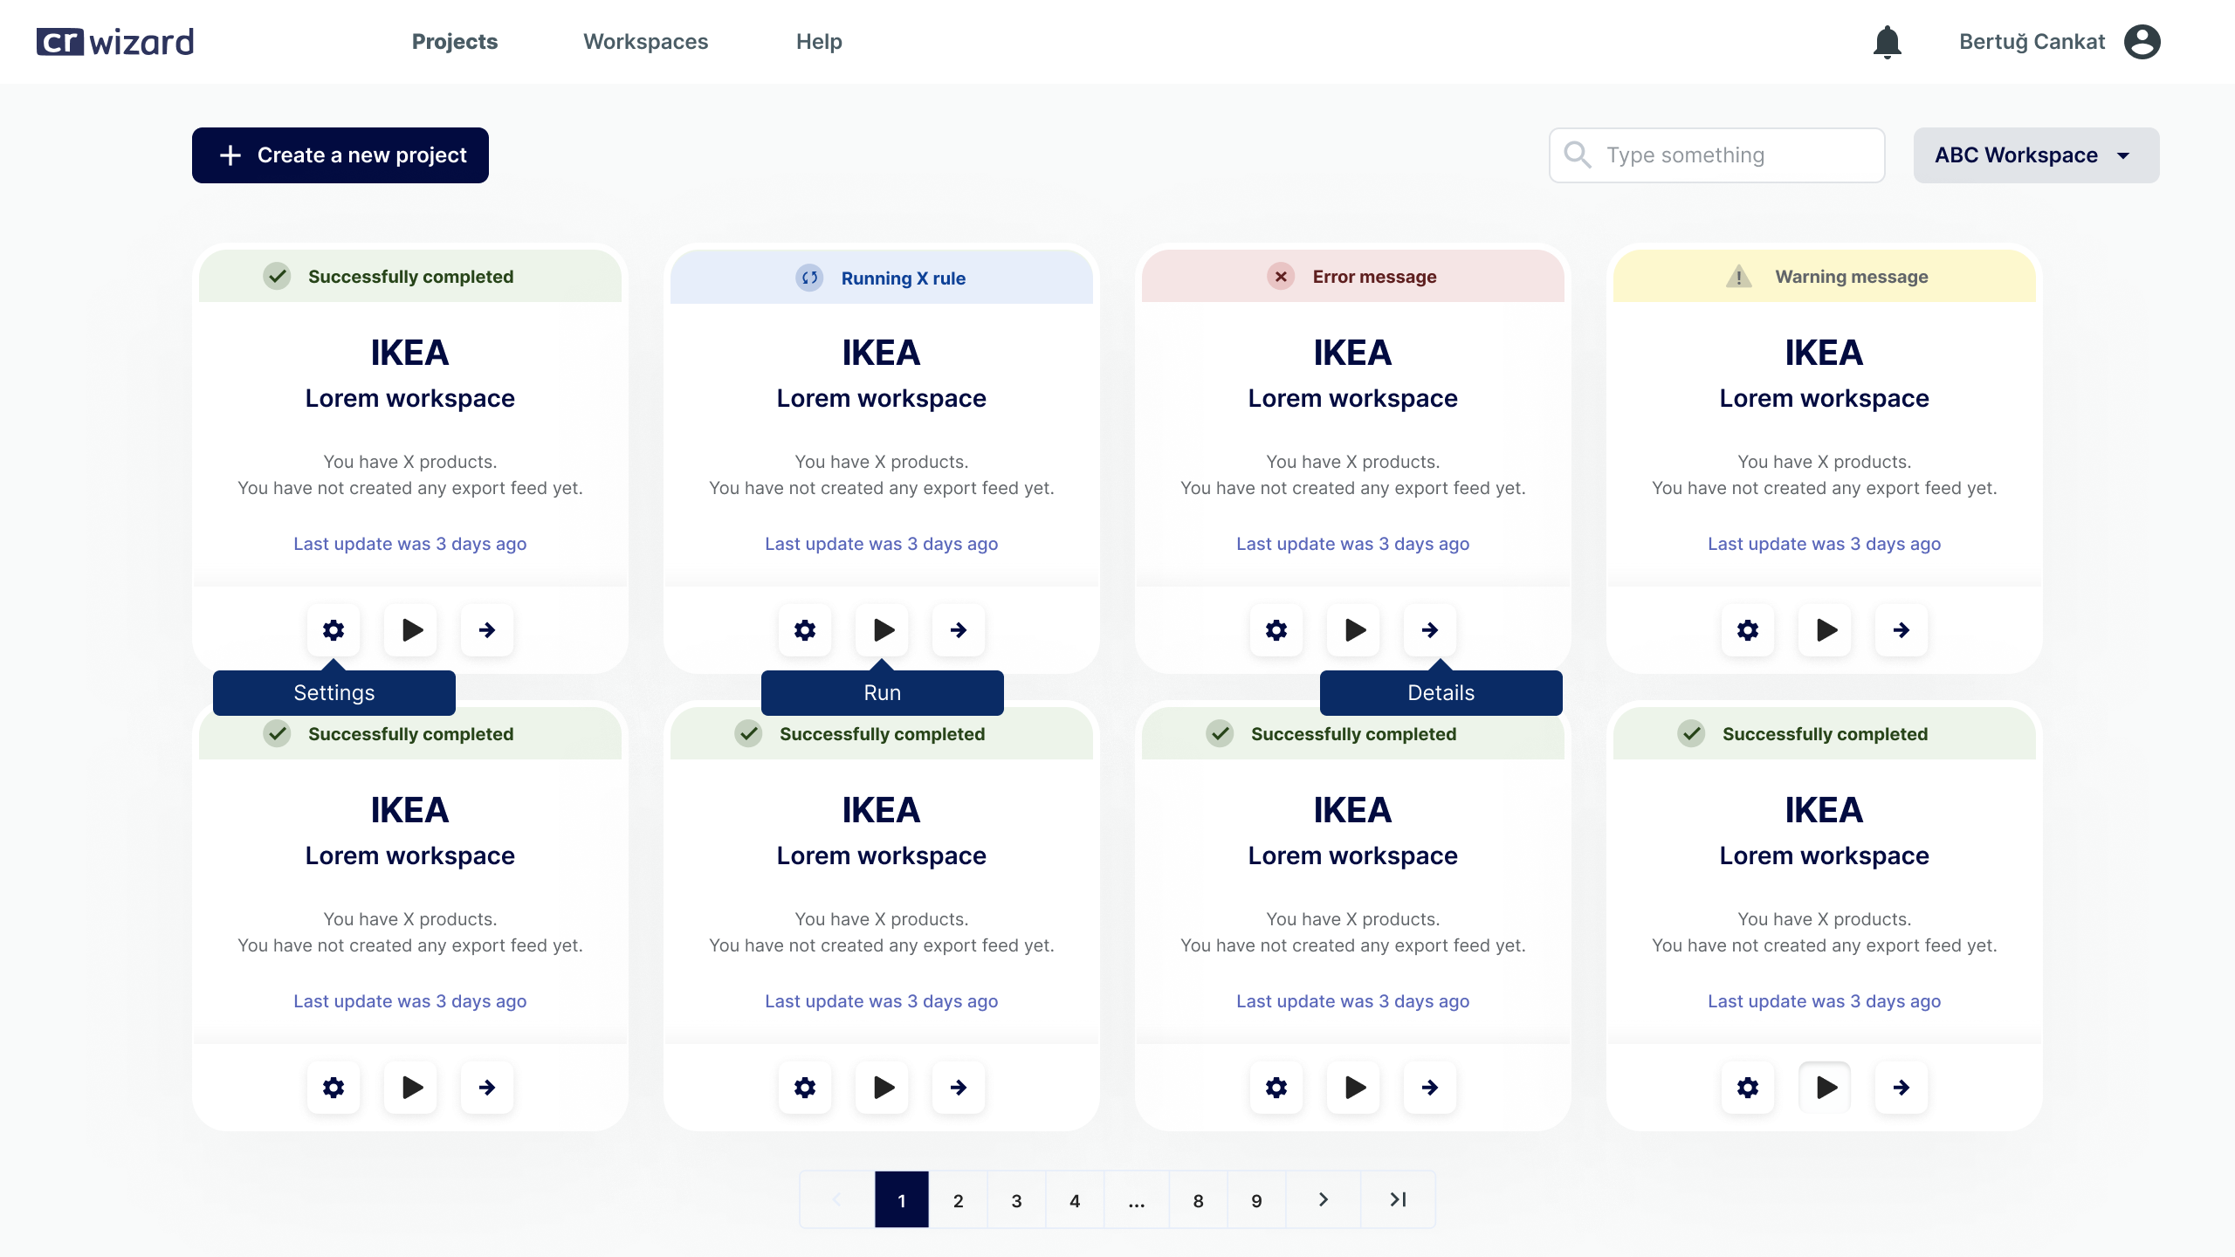This screenshot has width=2235, height=1257.
Task: Open details arrow on Running X rule card
Action: pyautogui.click(x=959, y=629)
